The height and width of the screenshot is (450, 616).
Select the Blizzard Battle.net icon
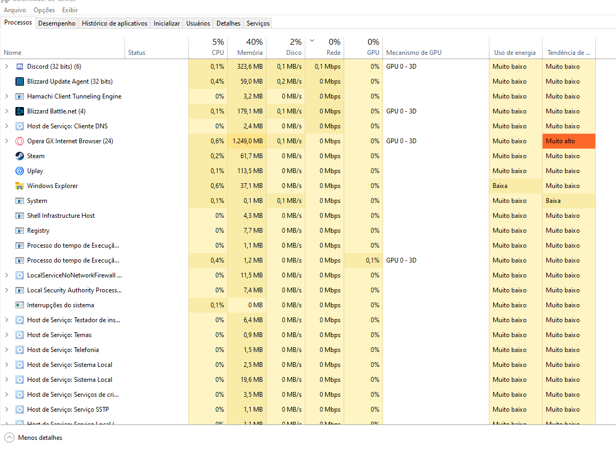[20, 111]
